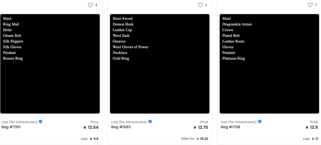Open Bag #1708 listing title
This screenshot has width=321, height=145.
point(230,127)
